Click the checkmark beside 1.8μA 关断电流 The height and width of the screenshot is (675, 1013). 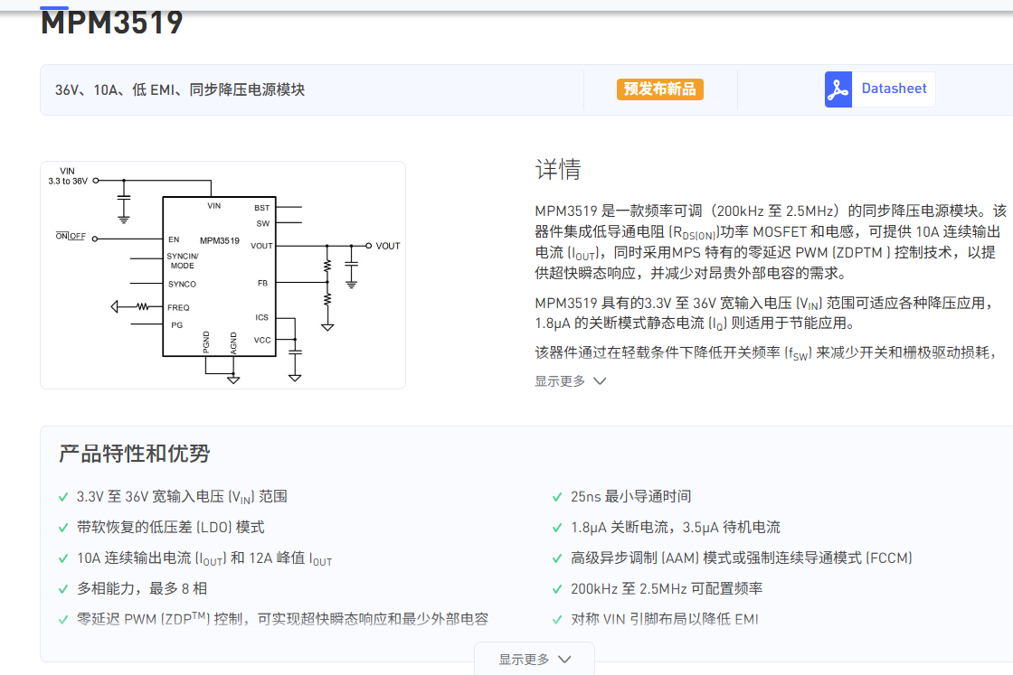(557, 528)
